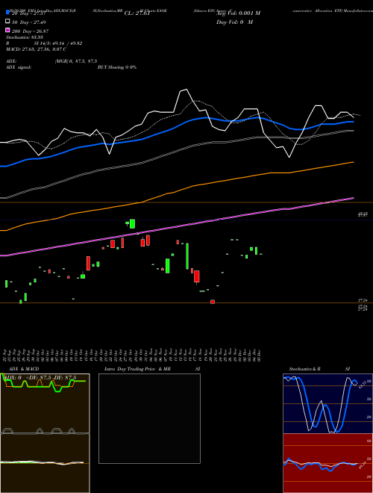373x493 pixels.
Task: Click the 'ADX & MACD' panel title
Action: click(x=24, y=369)
